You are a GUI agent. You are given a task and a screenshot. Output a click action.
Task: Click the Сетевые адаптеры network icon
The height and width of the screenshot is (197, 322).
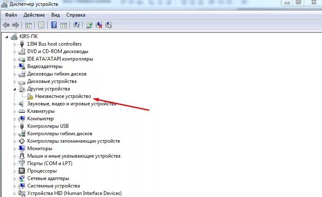22,178
